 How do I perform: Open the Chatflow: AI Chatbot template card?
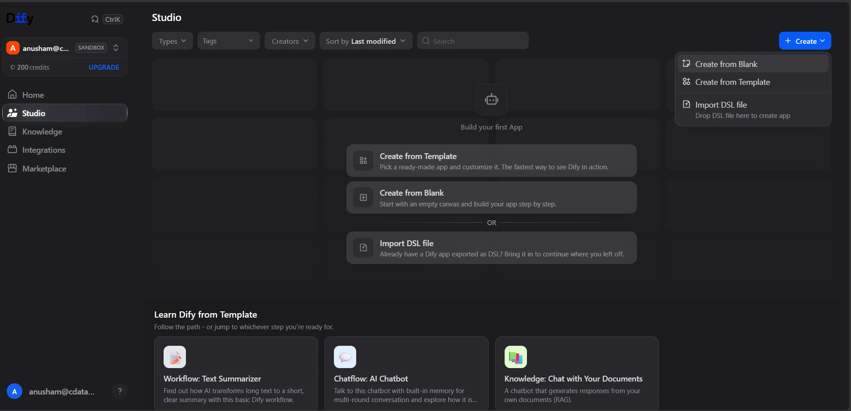(x=406, y=373)
